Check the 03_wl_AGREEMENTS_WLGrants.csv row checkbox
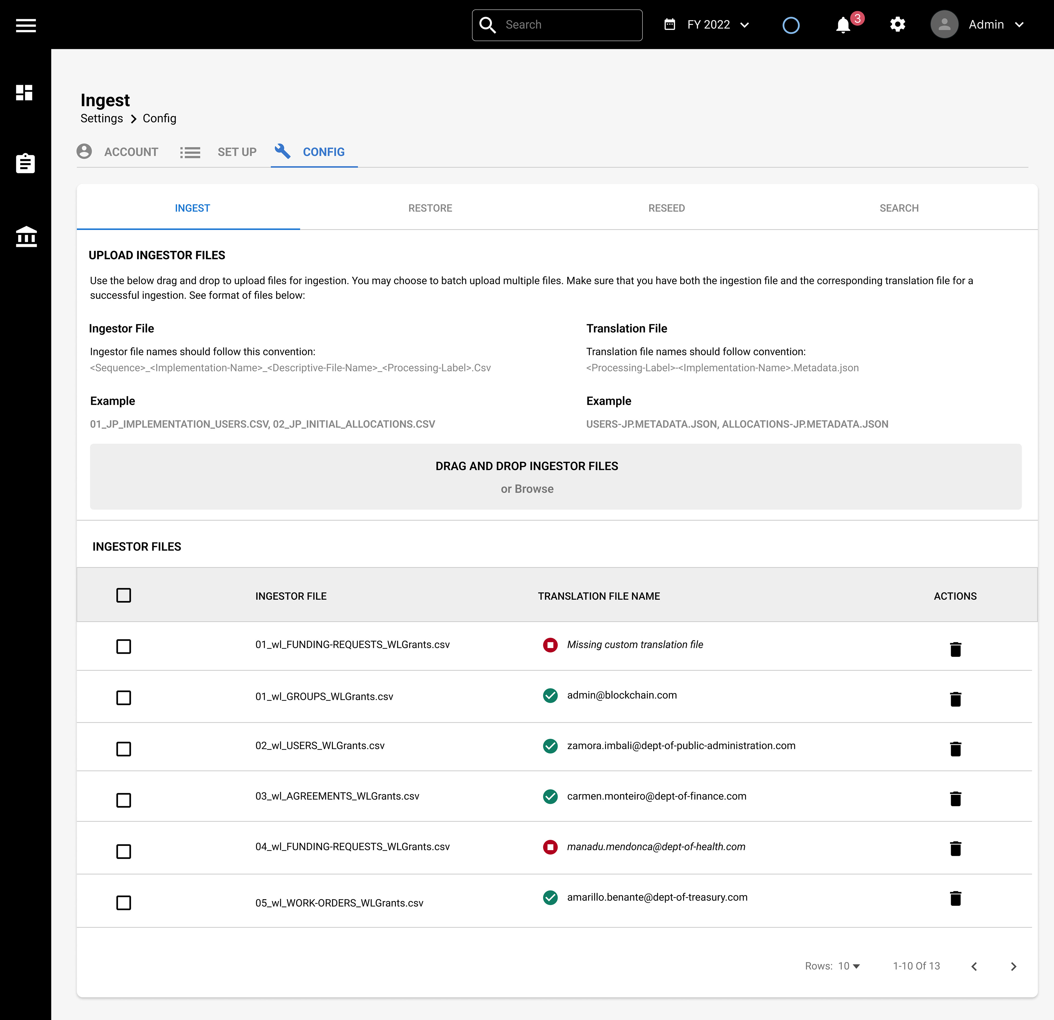Viewport: 1054px width, 1020px height. [124, 801]
